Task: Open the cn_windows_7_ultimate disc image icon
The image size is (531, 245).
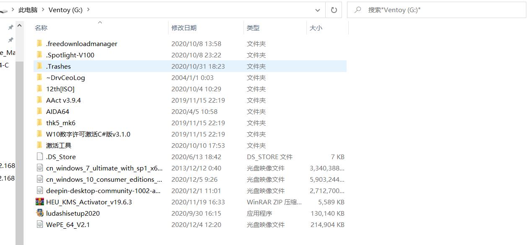Action: (x=40, y=168)
